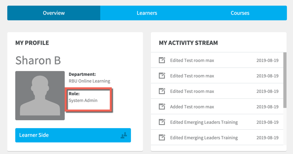Image resolution: width=293 pixels, height=154 pixels.
Task: Go to the Courses tab
Action: point(240,13)
